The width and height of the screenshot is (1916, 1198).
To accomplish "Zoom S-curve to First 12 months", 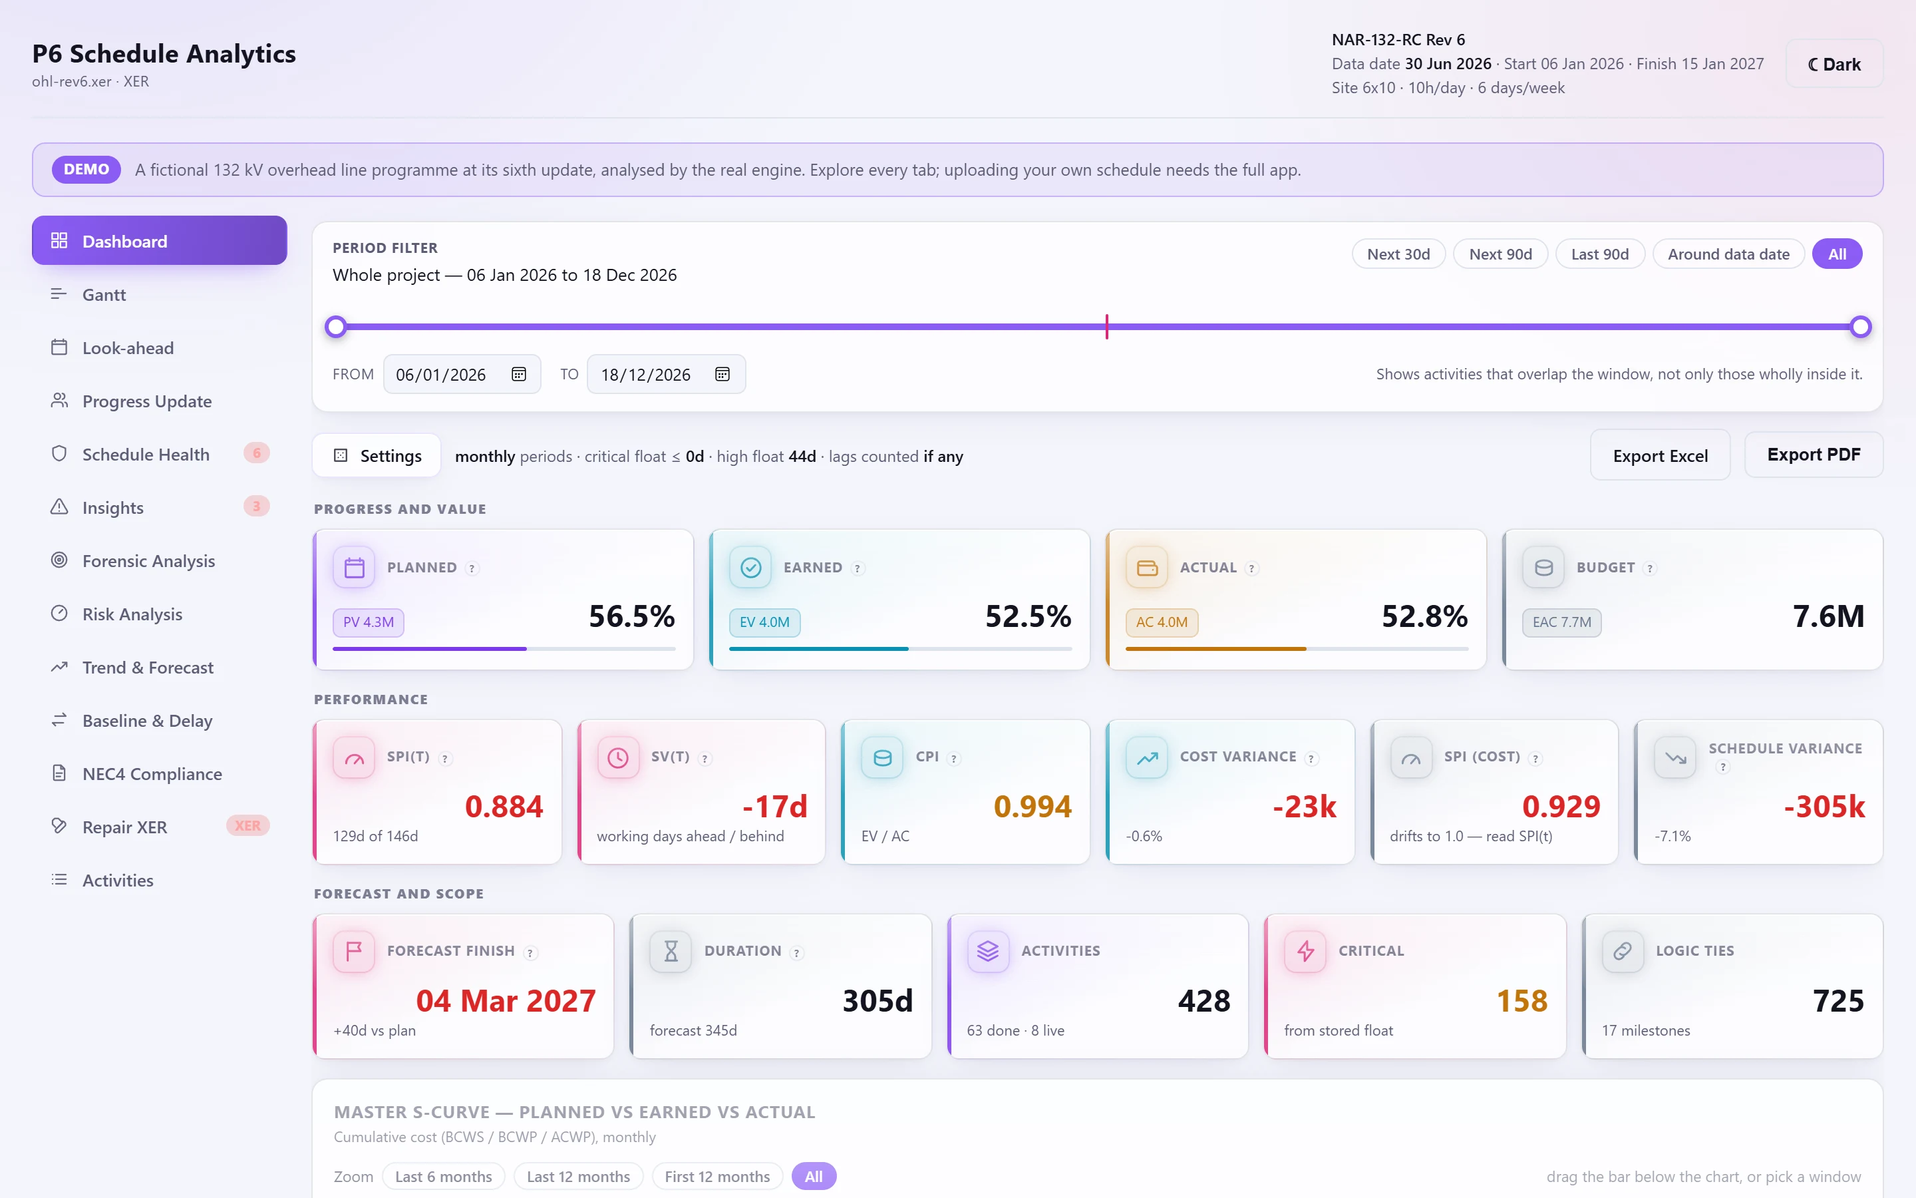I will coord(717,1177).
